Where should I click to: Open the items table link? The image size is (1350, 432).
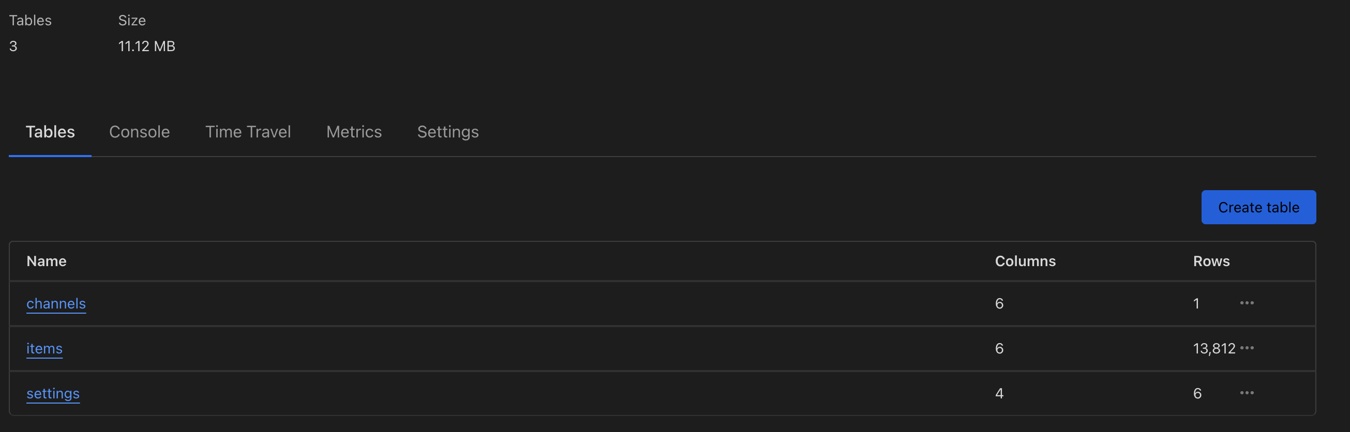(x=44, y=349)
